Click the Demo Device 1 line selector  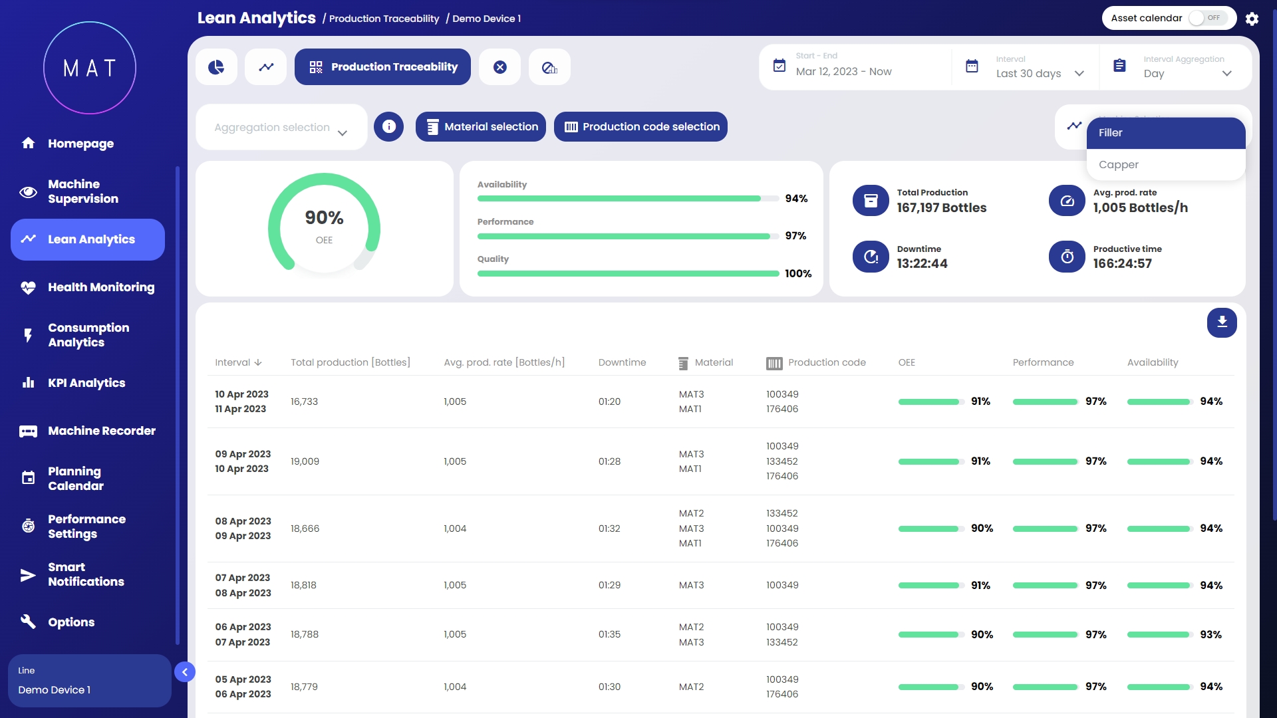click(89, 681)
